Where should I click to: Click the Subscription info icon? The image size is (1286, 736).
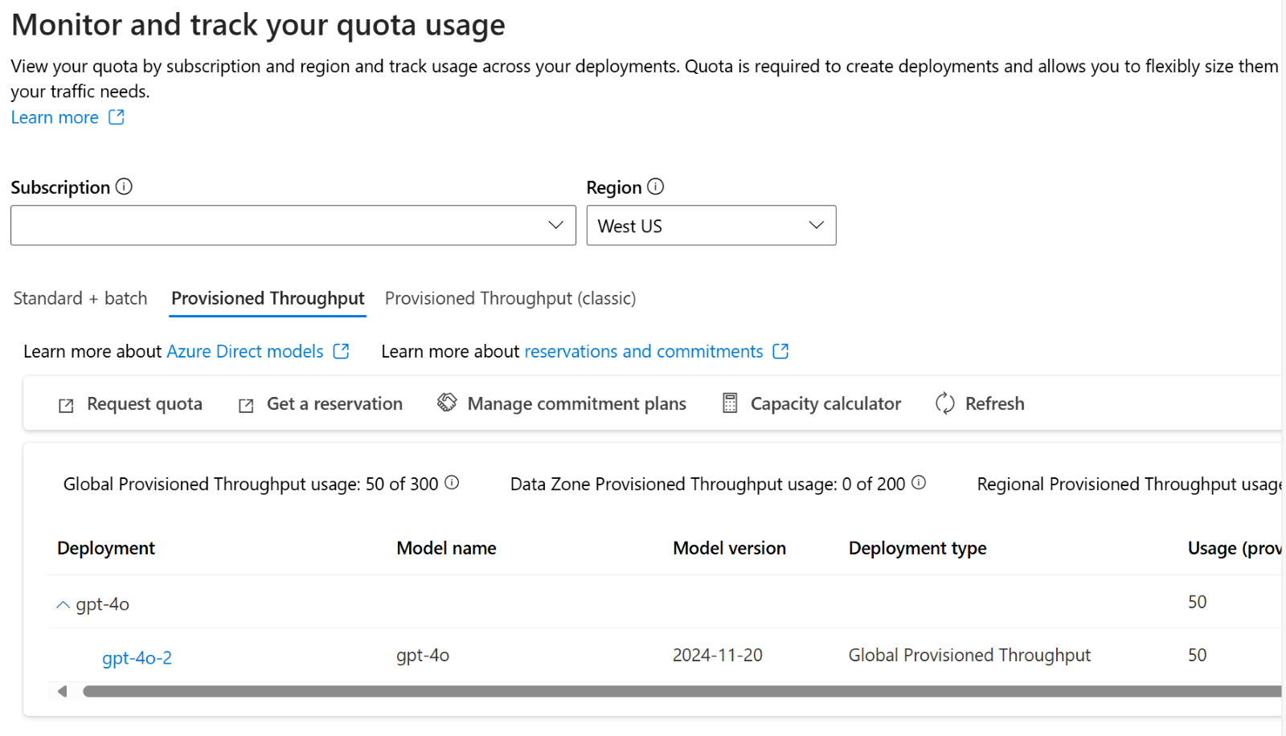pyautogui.click(x=124, y=186)
